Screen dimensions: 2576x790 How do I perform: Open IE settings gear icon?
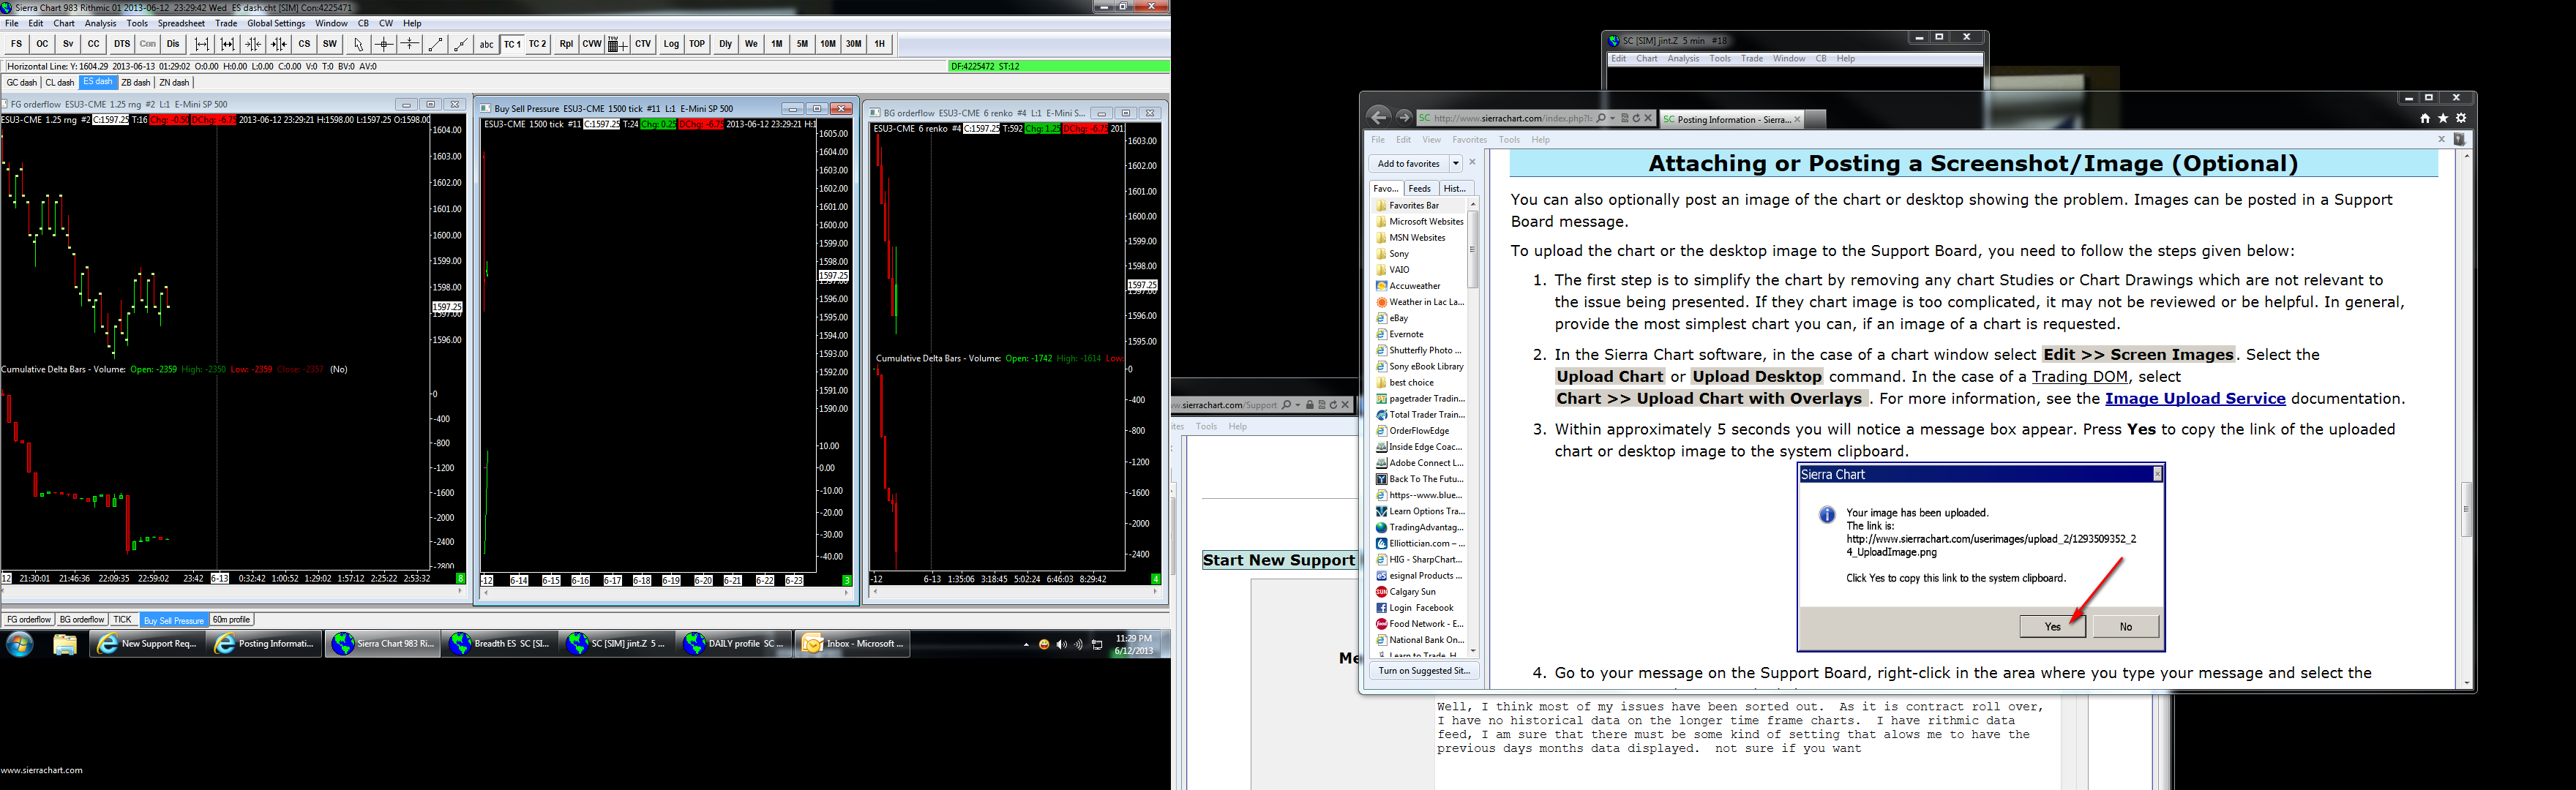click(2462, 118)
